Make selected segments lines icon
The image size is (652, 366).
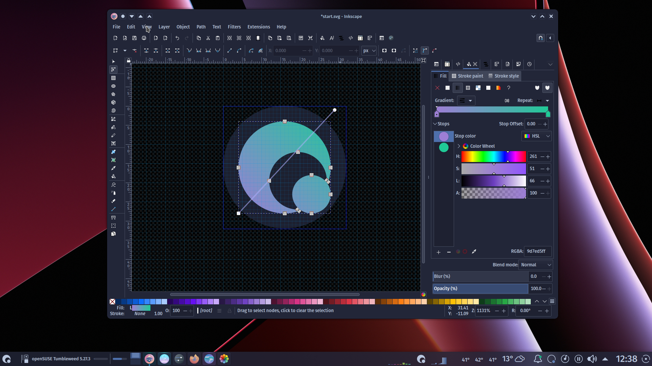(230, 50)
